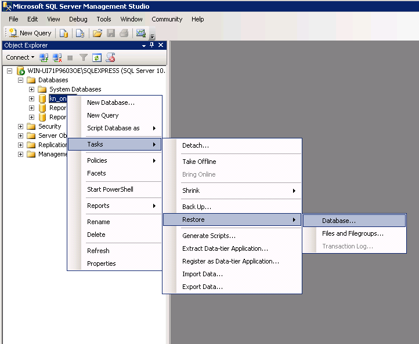Expand the Security folder node
Screen dimensions: 419x344
(21, 126)
